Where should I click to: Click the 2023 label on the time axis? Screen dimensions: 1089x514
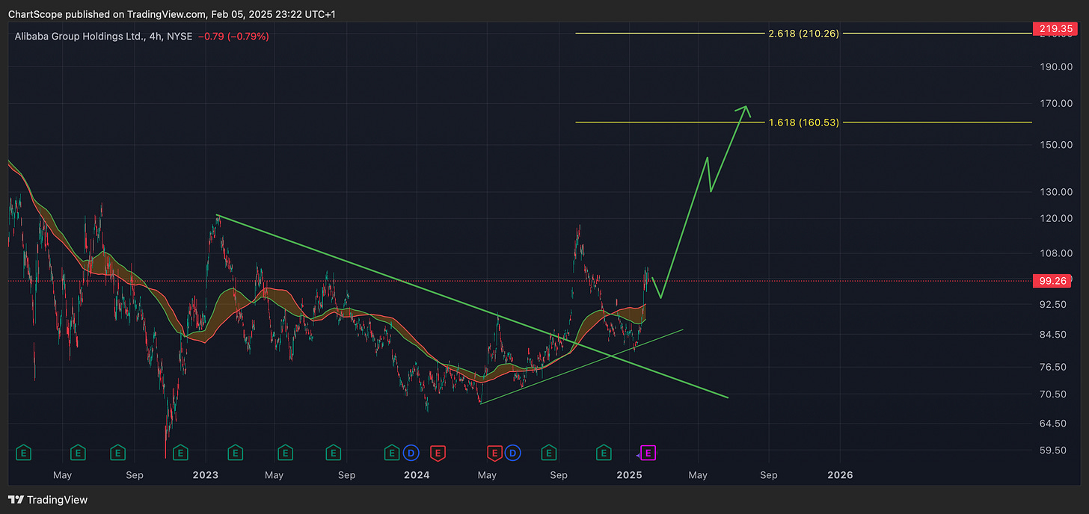pos(206,475)
